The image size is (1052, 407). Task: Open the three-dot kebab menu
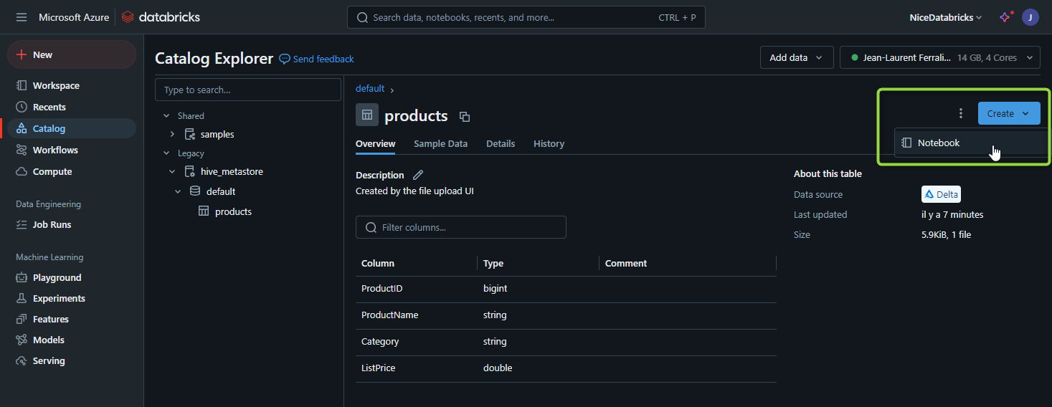click(961, 113)
